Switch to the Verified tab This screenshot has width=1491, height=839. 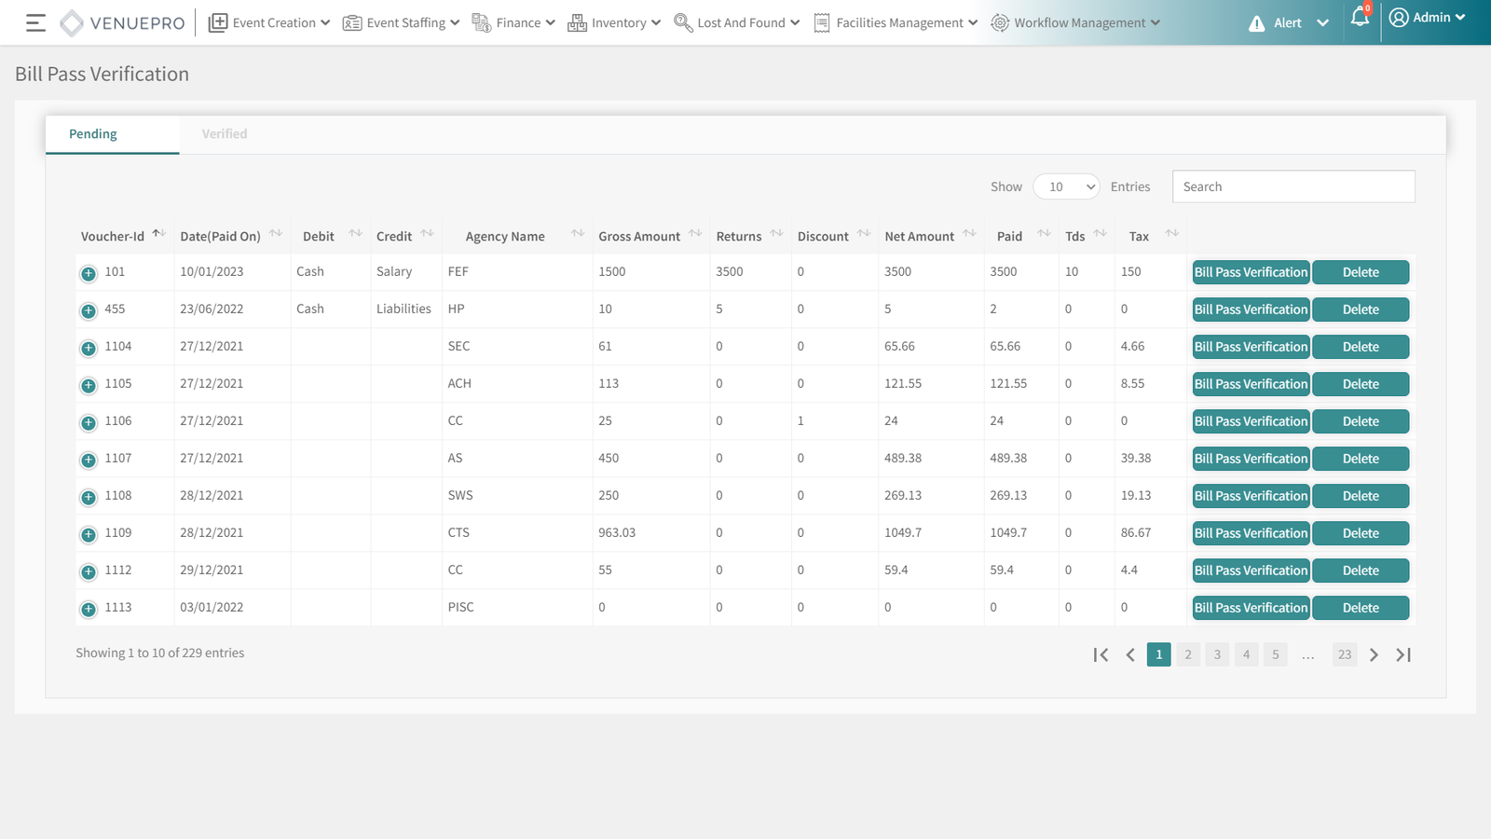(x=225, y=134)
